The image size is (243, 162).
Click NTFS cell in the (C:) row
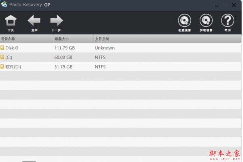pyautogui.click(x=100, y=58)
